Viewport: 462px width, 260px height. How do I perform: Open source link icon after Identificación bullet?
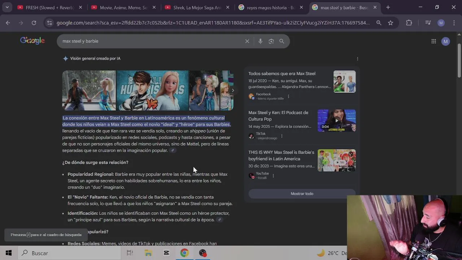[x=219, y=220]
